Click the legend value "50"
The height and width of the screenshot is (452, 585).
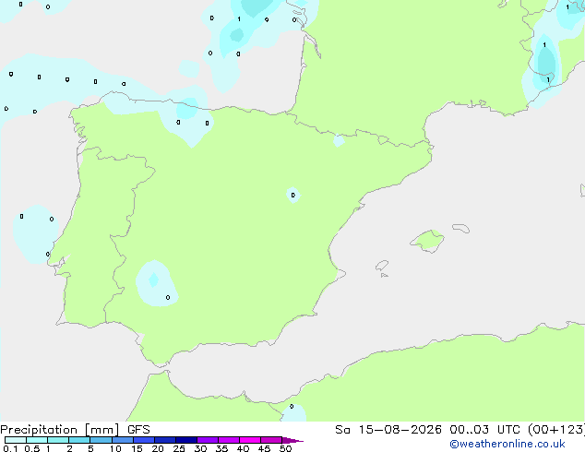[x=285, y=448]
